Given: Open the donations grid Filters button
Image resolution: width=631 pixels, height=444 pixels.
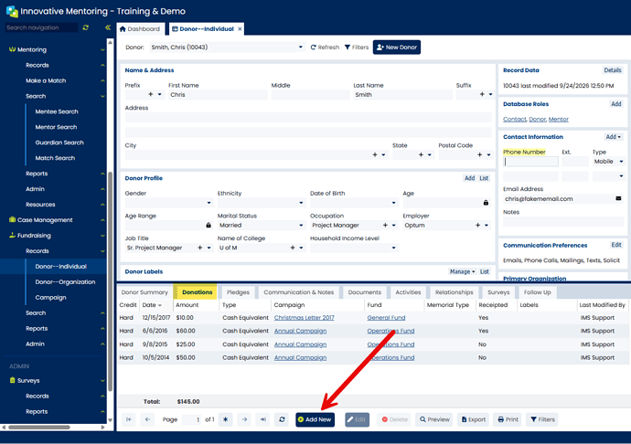Looking at the screenshot, I should 542,419.
